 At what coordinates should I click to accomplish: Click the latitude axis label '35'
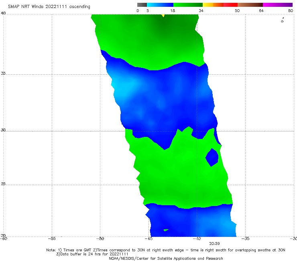(x=3, y=73)
